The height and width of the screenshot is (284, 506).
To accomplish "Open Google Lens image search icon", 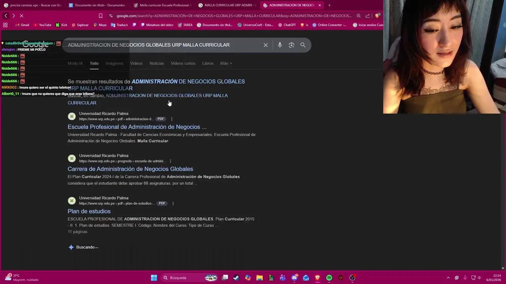I will coord(291,45).
